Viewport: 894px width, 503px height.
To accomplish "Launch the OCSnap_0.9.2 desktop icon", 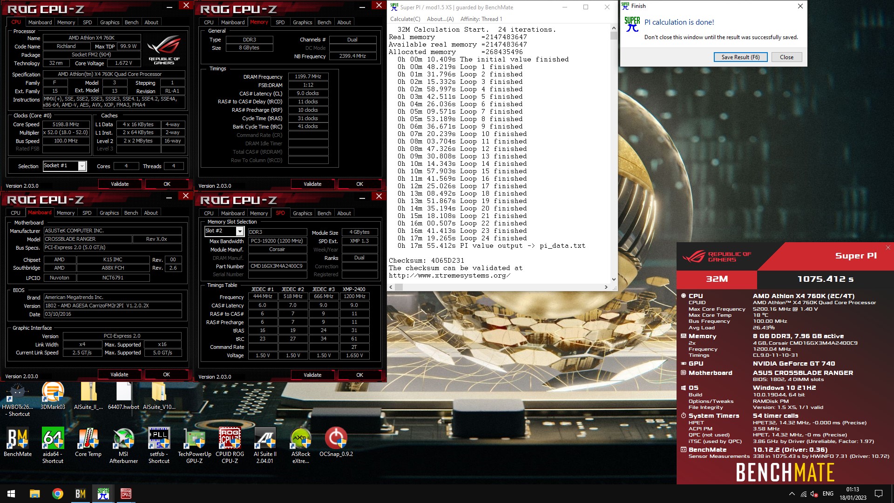I will coord(336,442).
